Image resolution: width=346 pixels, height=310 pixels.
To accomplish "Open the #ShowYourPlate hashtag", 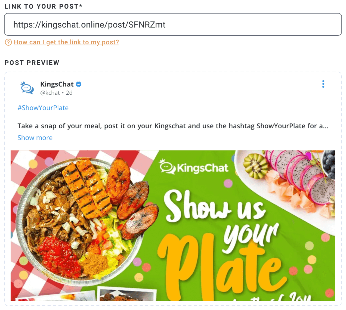I will (x=43, y=108).
